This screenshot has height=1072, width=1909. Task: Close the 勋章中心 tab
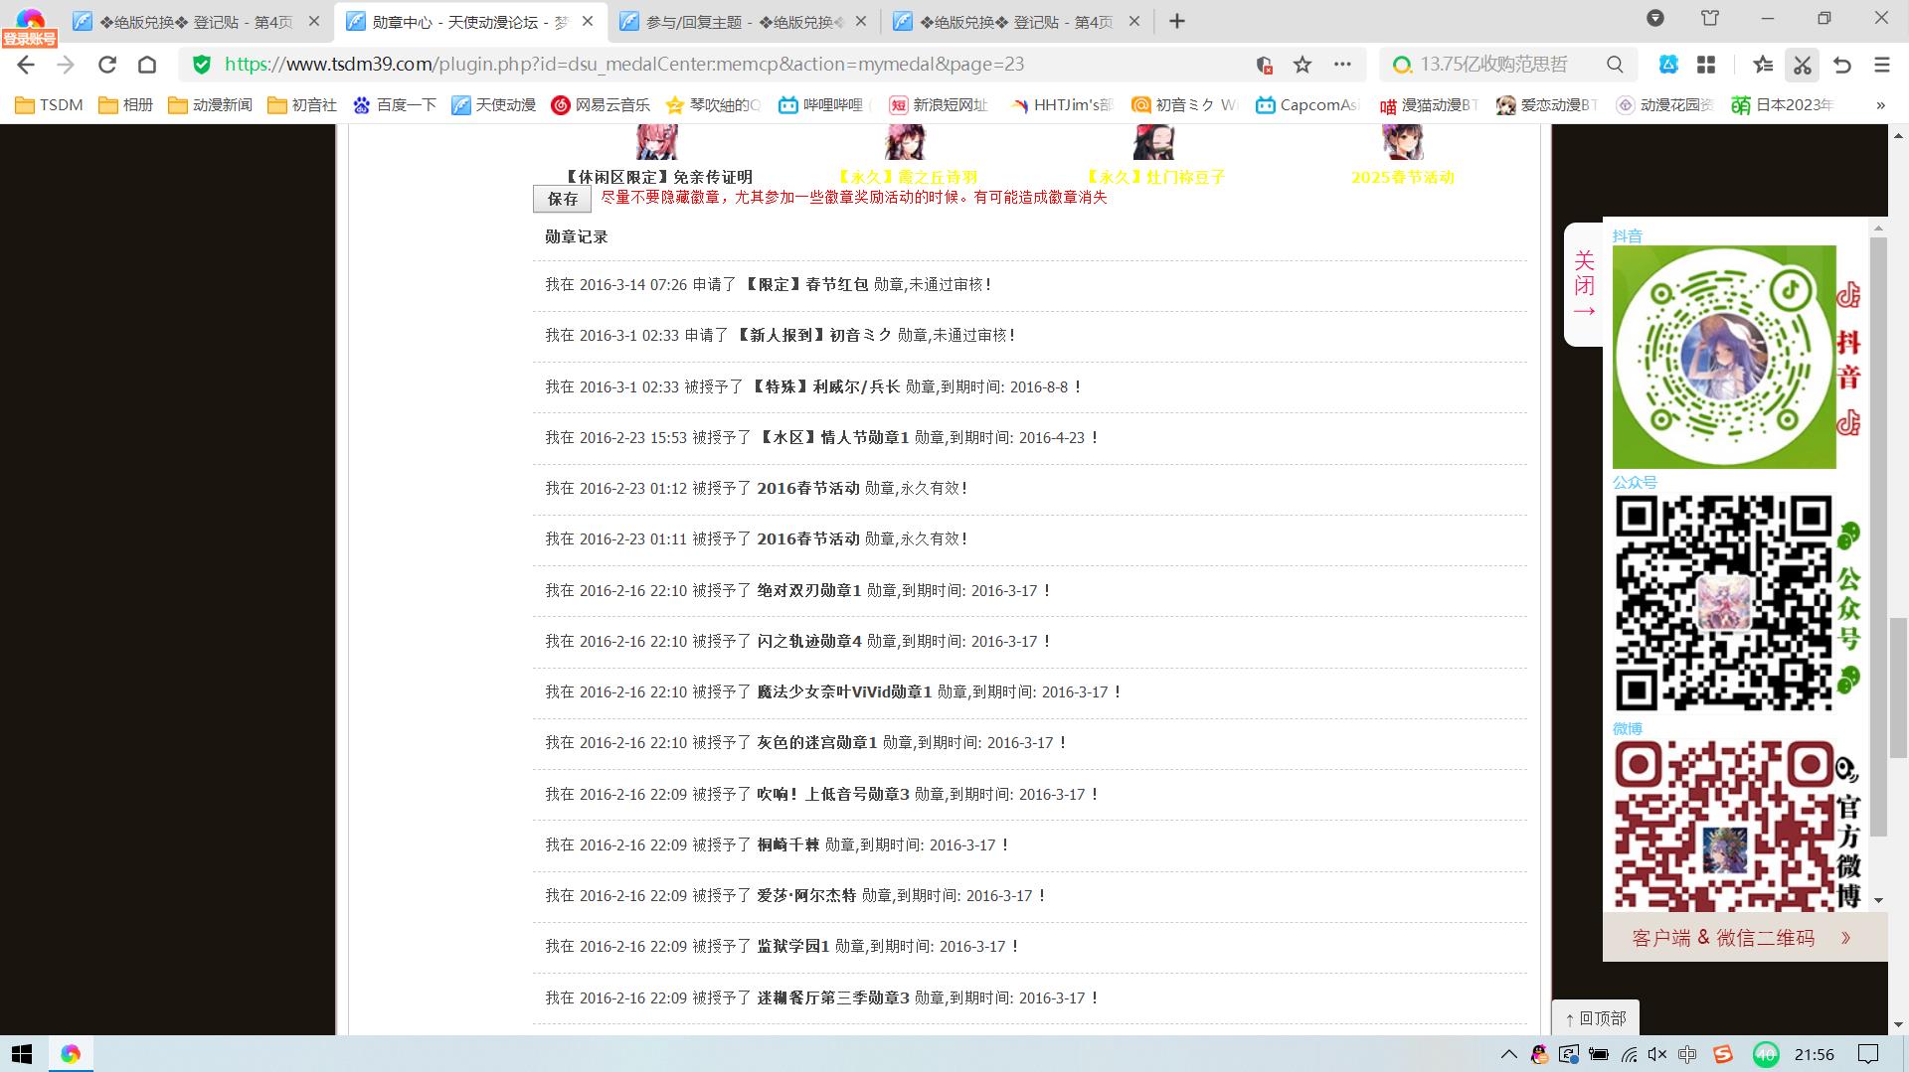[x=588, y=21]
